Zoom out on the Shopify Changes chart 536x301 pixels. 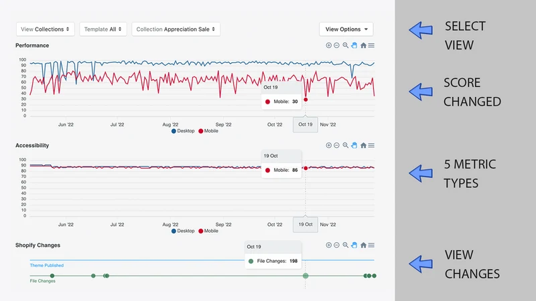[x=337, y=245]
